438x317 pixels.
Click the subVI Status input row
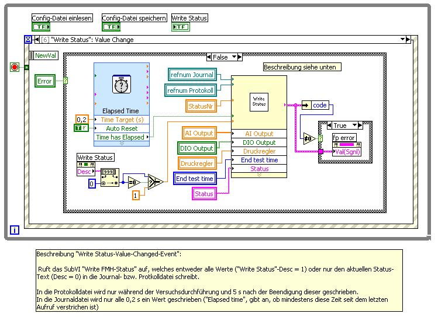(x=259, y=169)
